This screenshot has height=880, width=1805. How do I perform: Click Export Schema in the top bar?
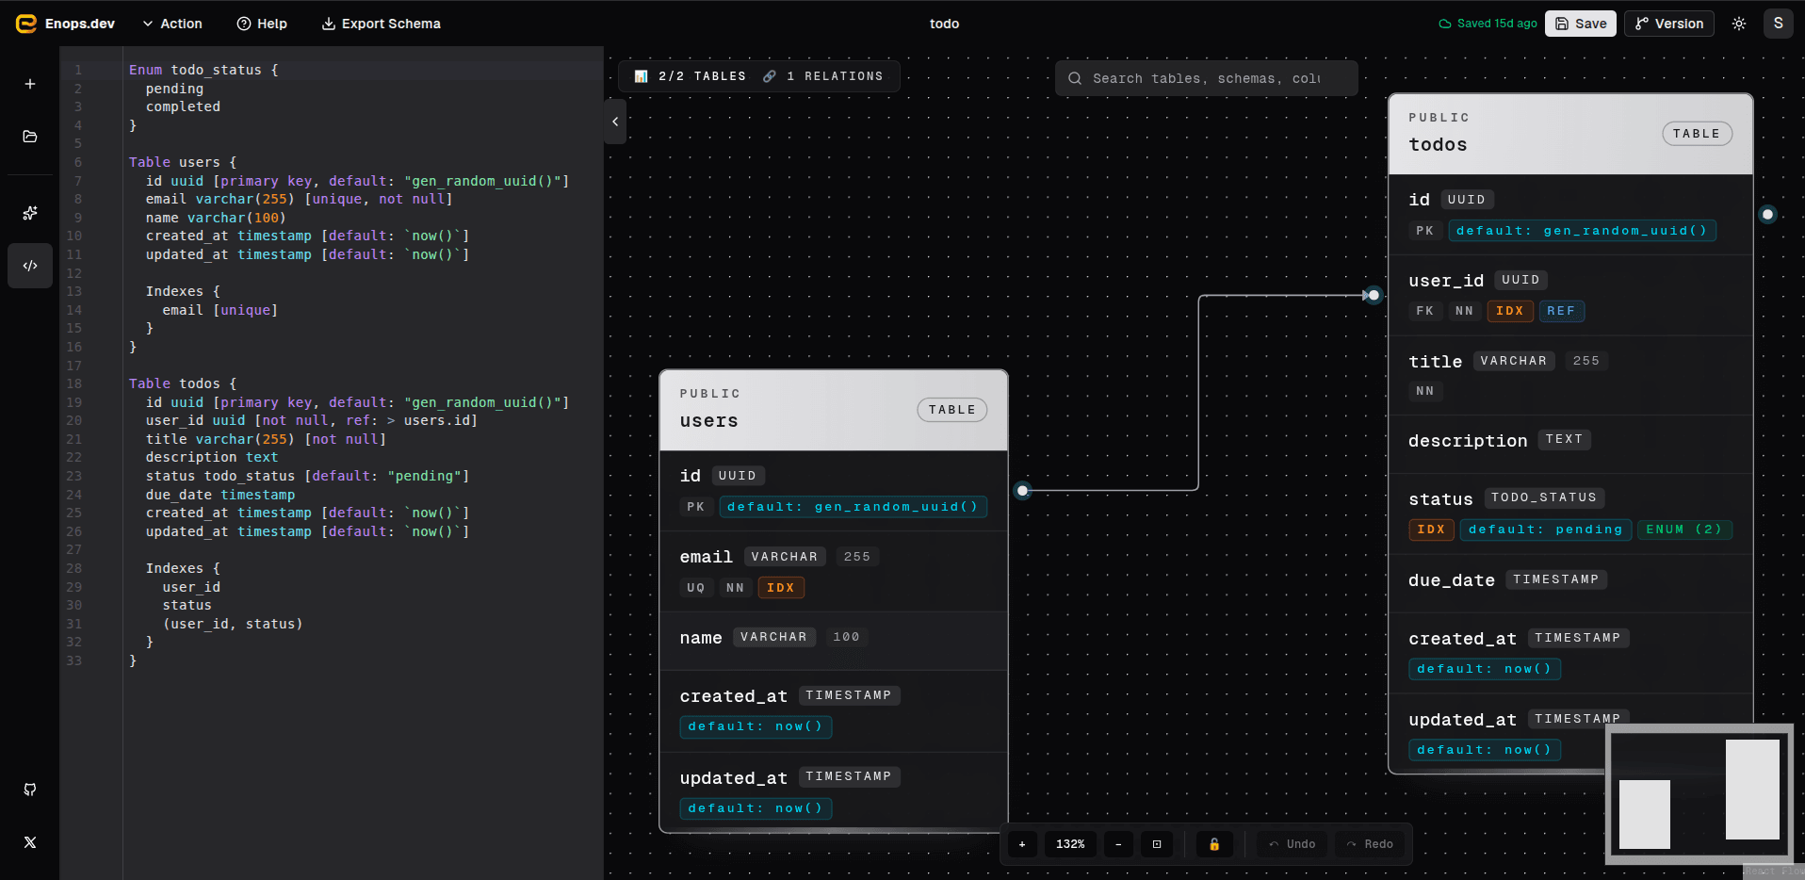[382, 24]
